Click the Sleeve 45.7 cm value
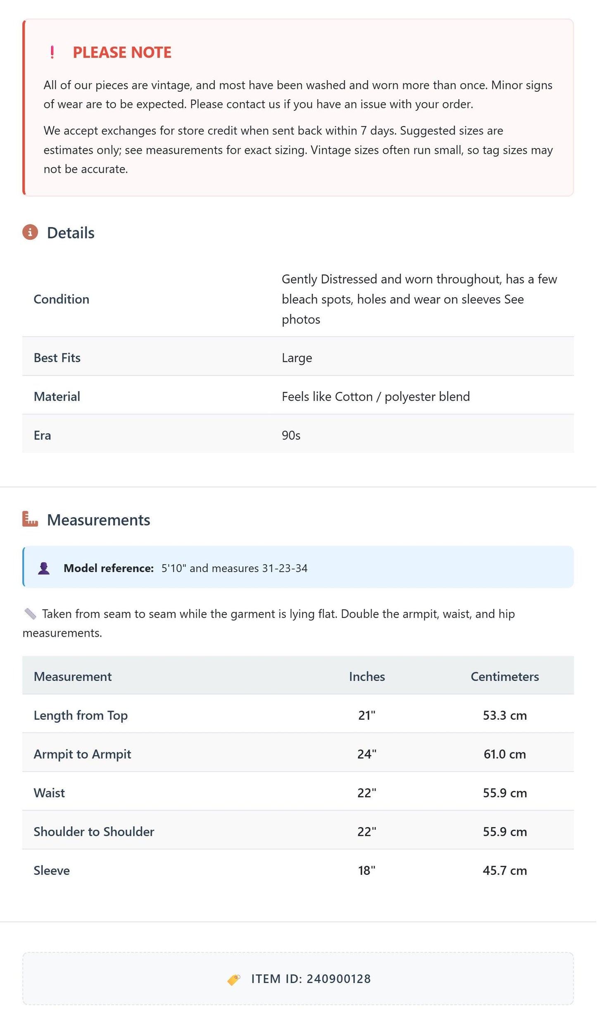Screen dimensions: 597x1024 (x=505, y=871)
